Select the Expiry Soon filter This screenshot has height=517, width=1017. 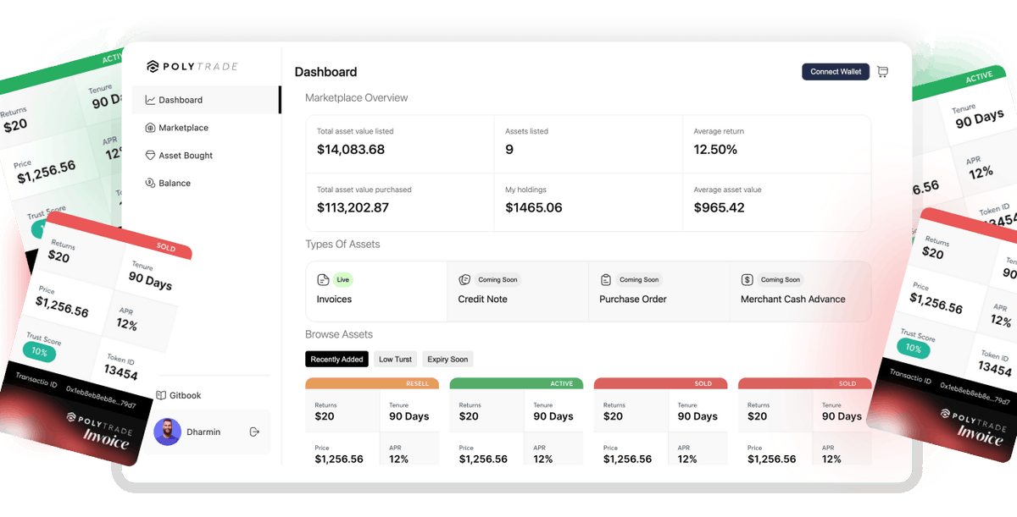pyautogui.click(x=447, y=360)
